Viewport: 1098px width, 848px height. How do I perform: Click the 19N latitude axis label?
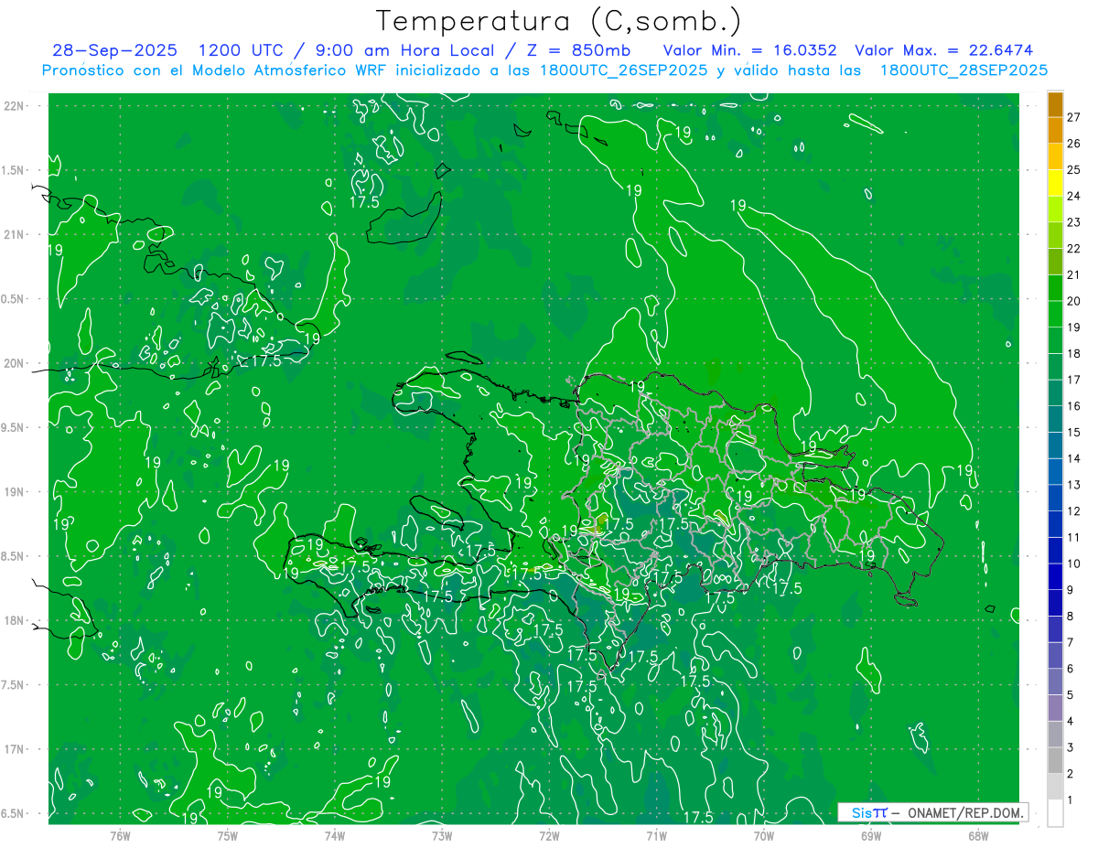(13, 492)
